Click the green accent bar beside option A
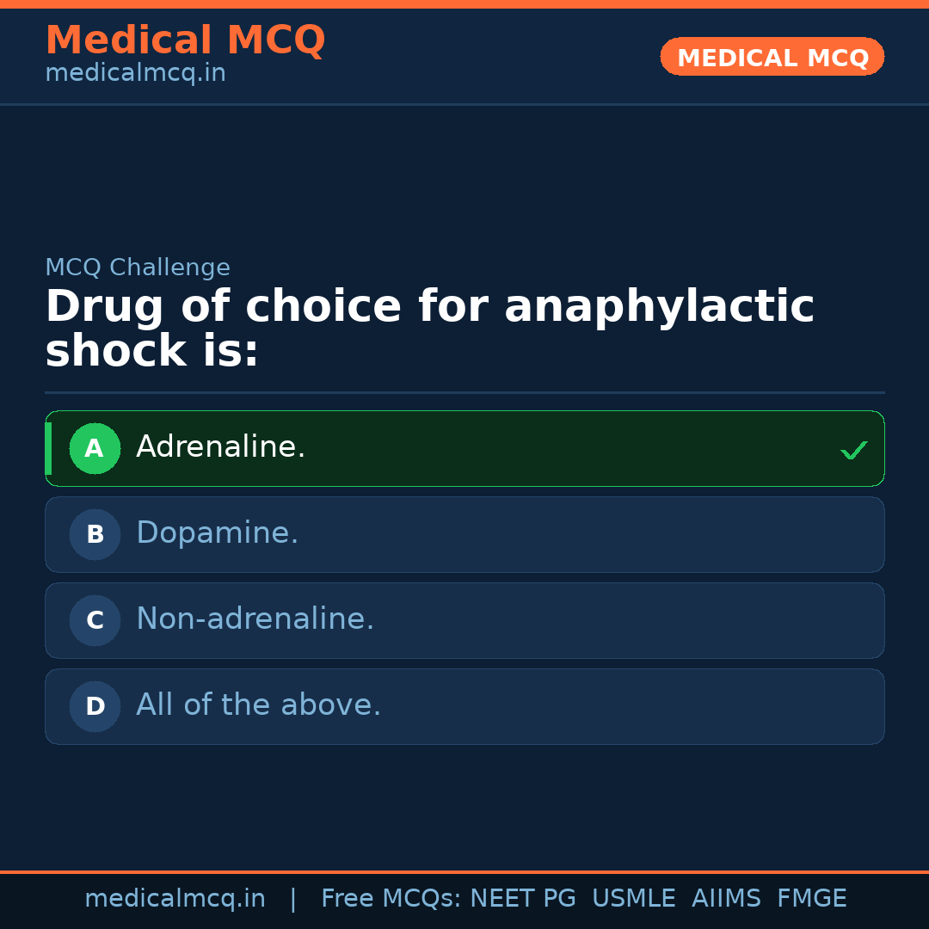The height and width of the screenshot is (929, 929). 48,449
